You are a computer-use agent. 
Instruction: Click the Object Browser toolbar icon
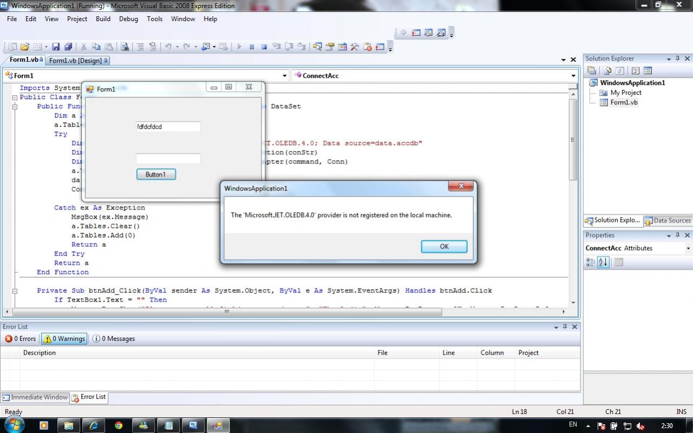[x=342, y=47]
